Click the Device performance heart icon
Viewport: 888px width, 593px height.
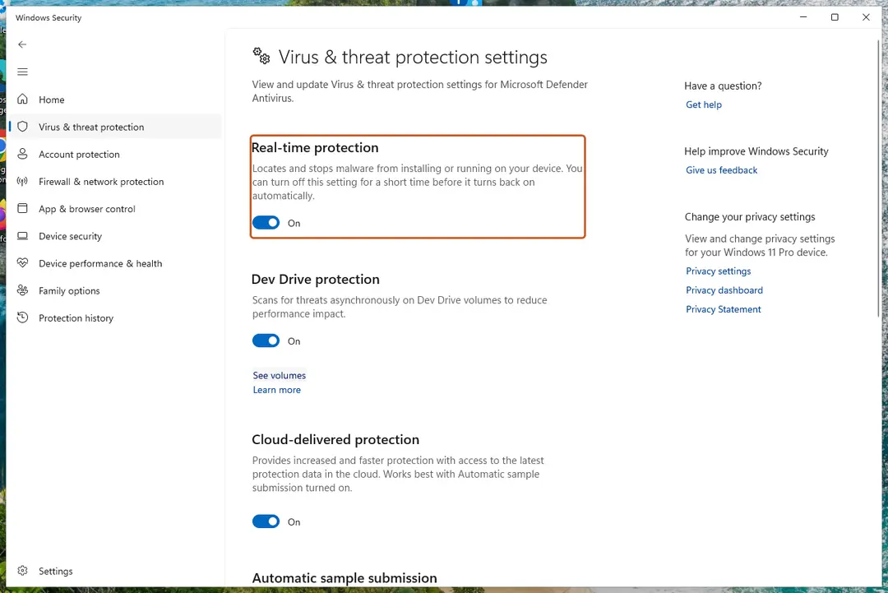[x=23, y=263]
